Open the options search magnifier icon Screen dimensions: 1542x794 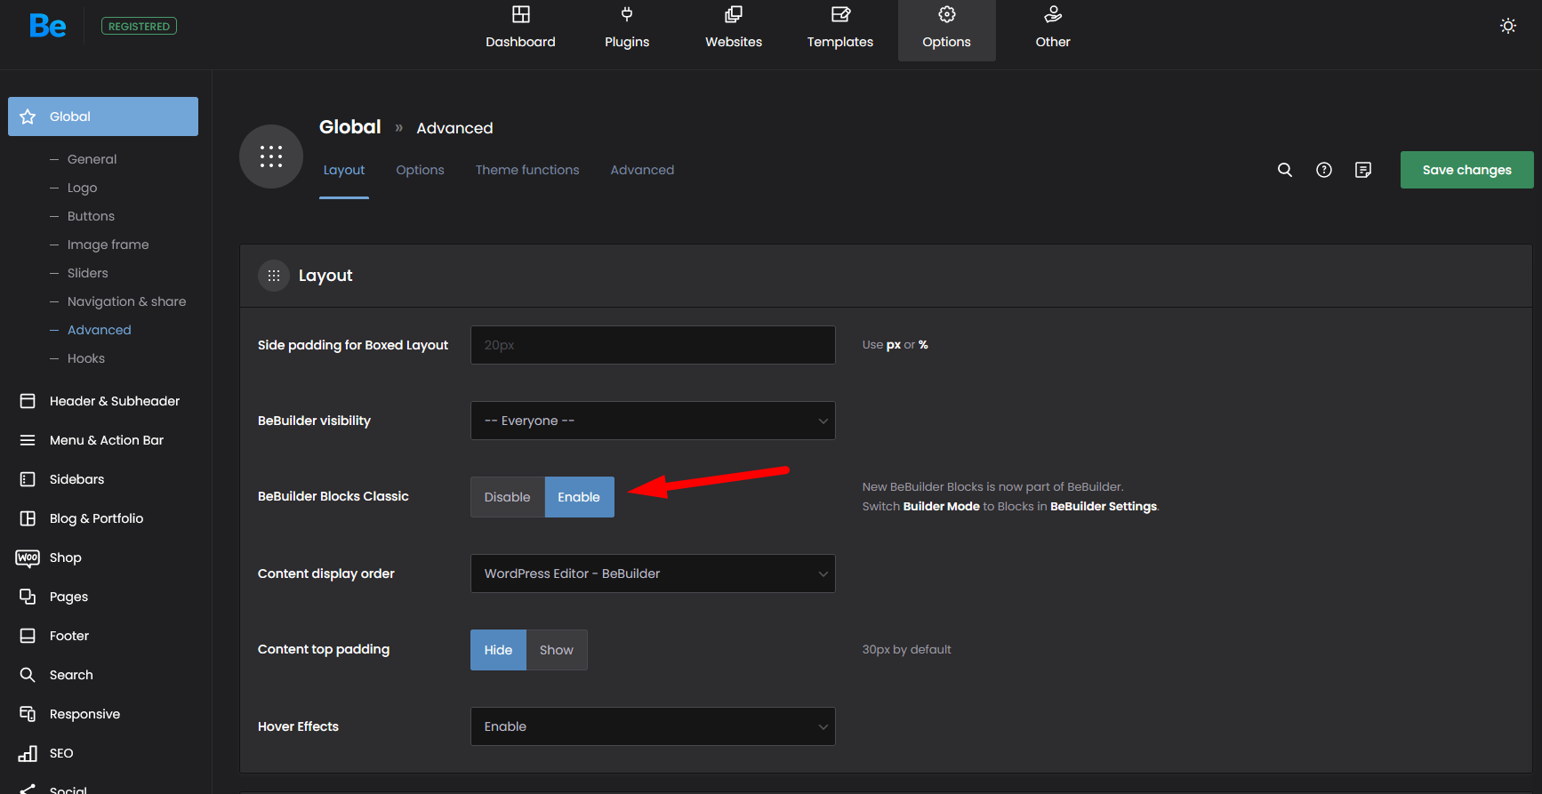click(x=1285, y=170)
